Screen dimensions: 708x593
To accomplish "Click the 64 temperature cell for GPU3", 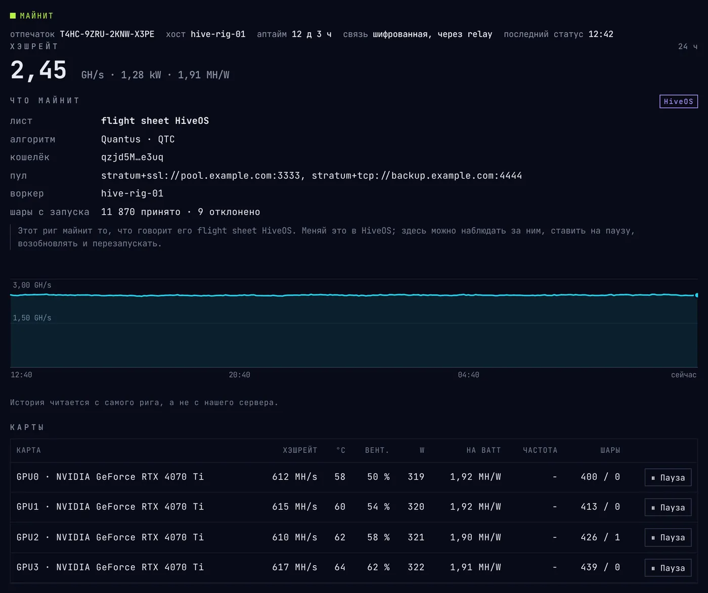I will [340, 567].
